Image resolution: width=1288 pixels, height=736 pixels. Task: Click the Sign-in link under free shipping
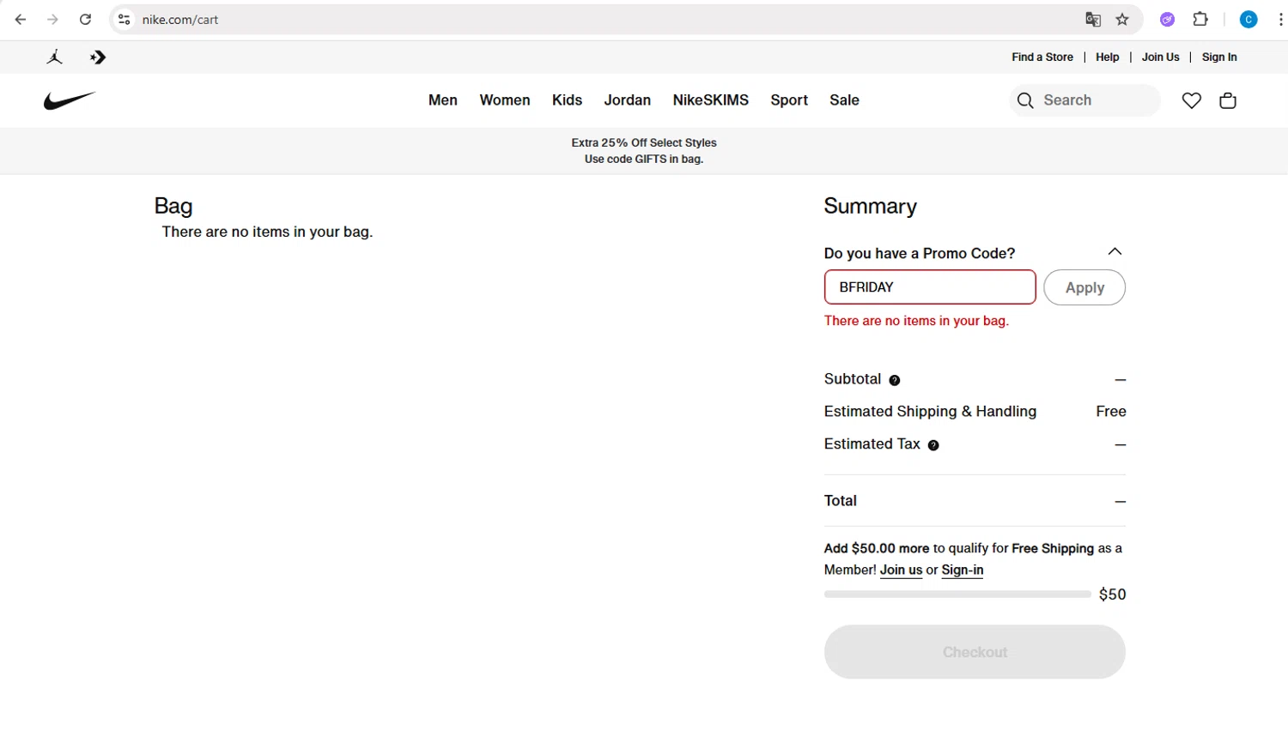[963, 570]
